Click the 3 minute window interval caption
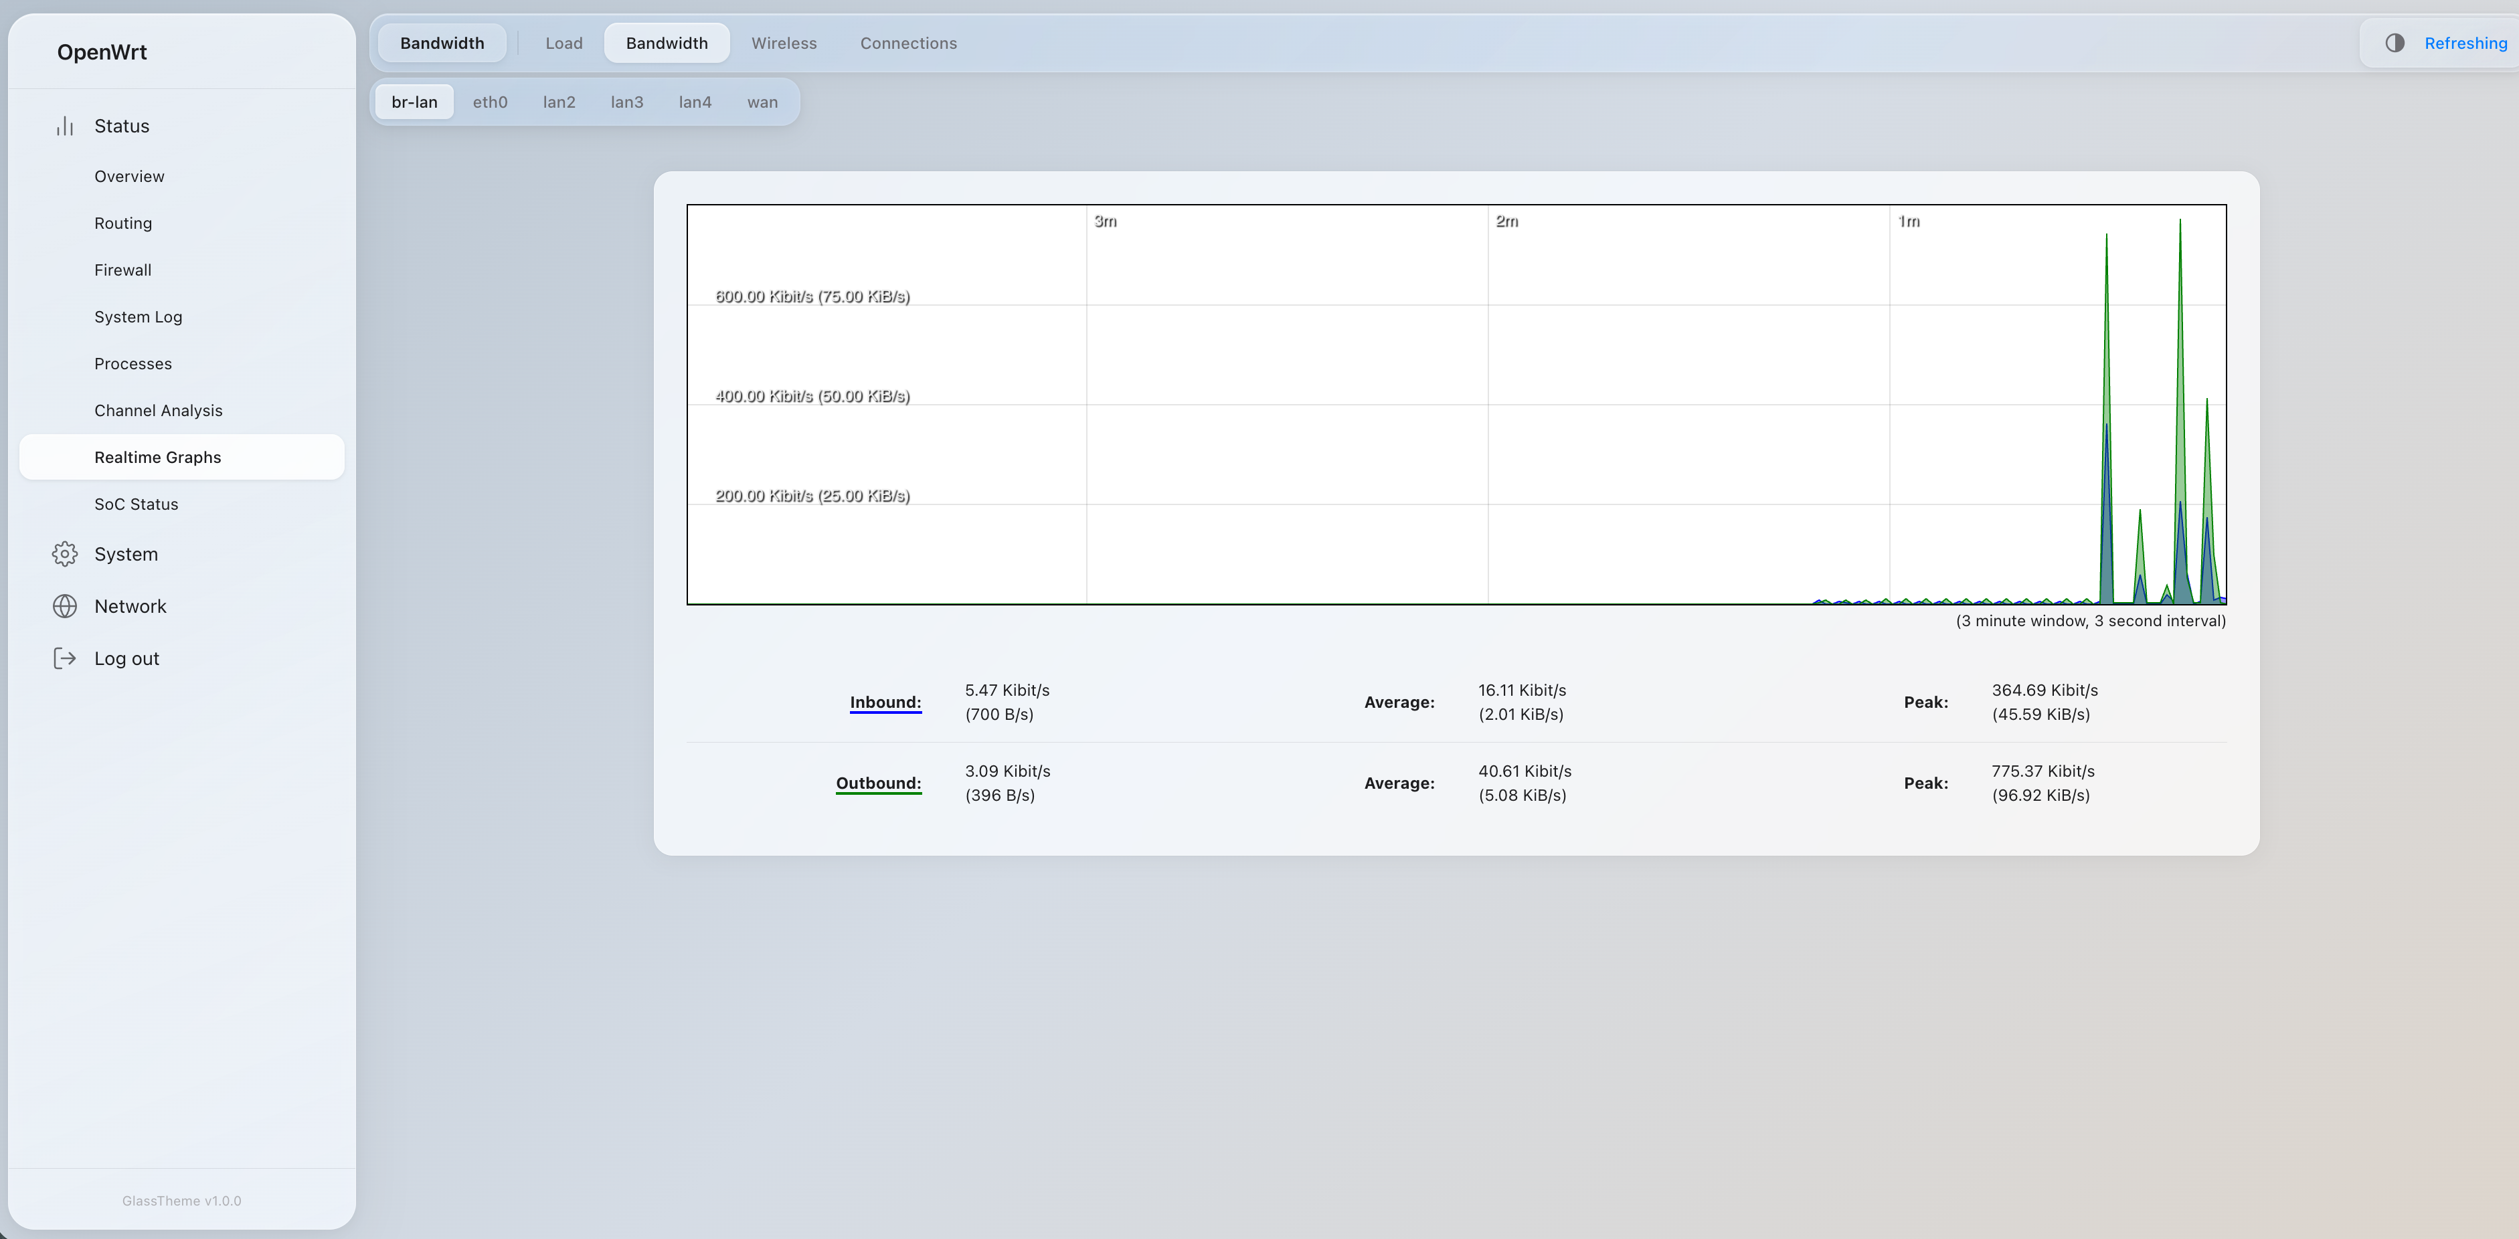Image resolution: width=2519 pixels, height=1239 pixels. click(x=2091, y=621)
